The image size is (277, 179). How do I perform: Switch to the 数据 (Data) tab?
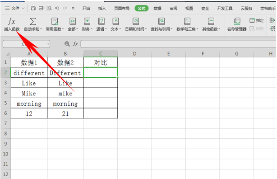[157, 8]
